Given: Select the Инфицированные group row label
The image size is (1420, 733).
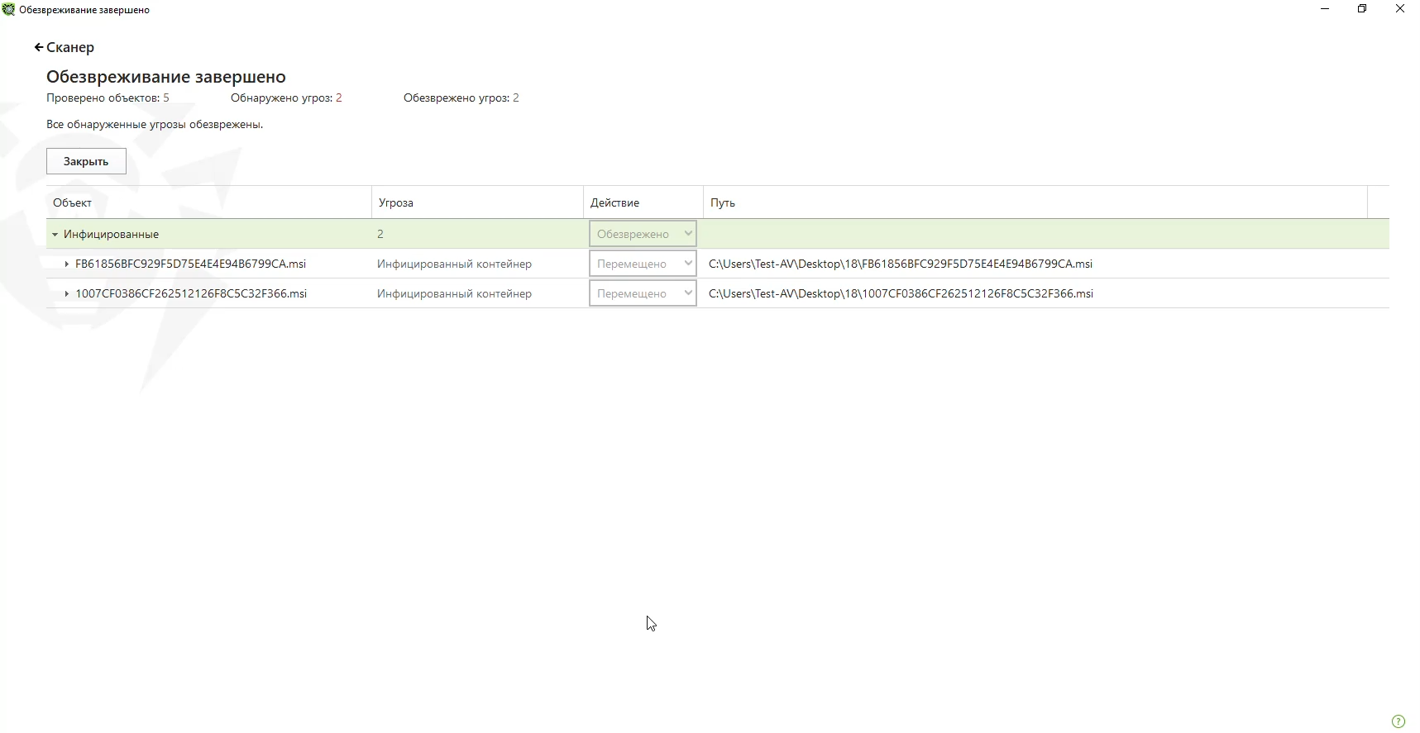Looking at the screenshot, I should coord(111,235).
